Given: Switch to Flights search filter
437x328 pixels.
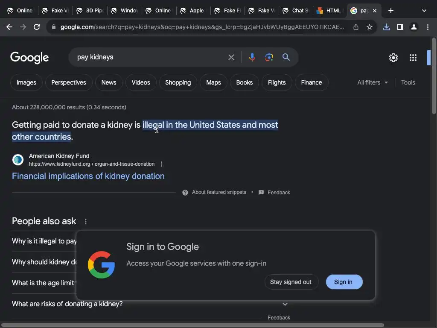Looking at the screenshot, I should pos(277,82).
